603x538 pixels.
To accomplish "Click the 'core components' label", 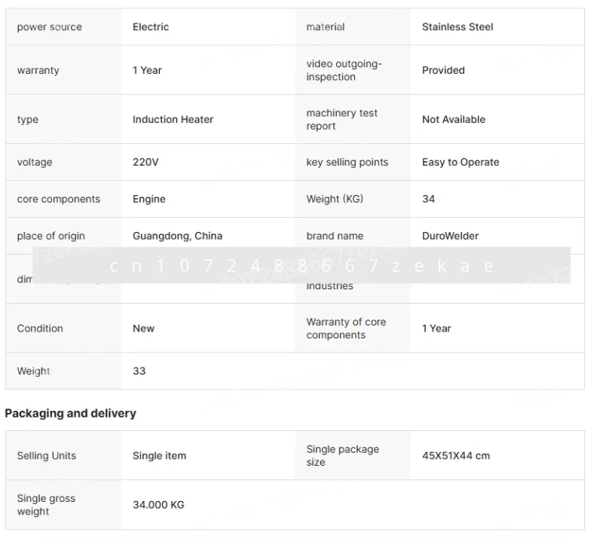I will [x=58, y=199].
